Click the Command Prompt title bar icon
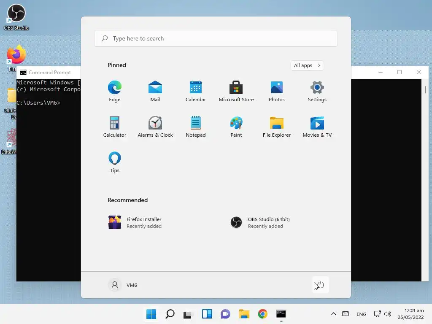The image size is (432, 324). (x=23, y=73)
